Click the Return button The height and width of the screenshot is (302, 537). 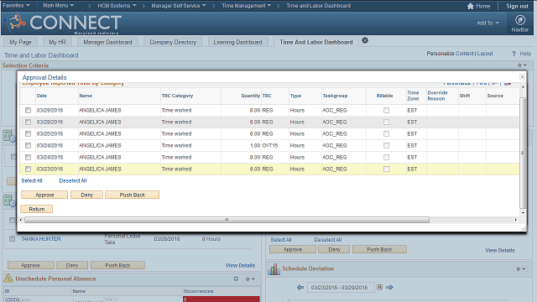point(37,209)
